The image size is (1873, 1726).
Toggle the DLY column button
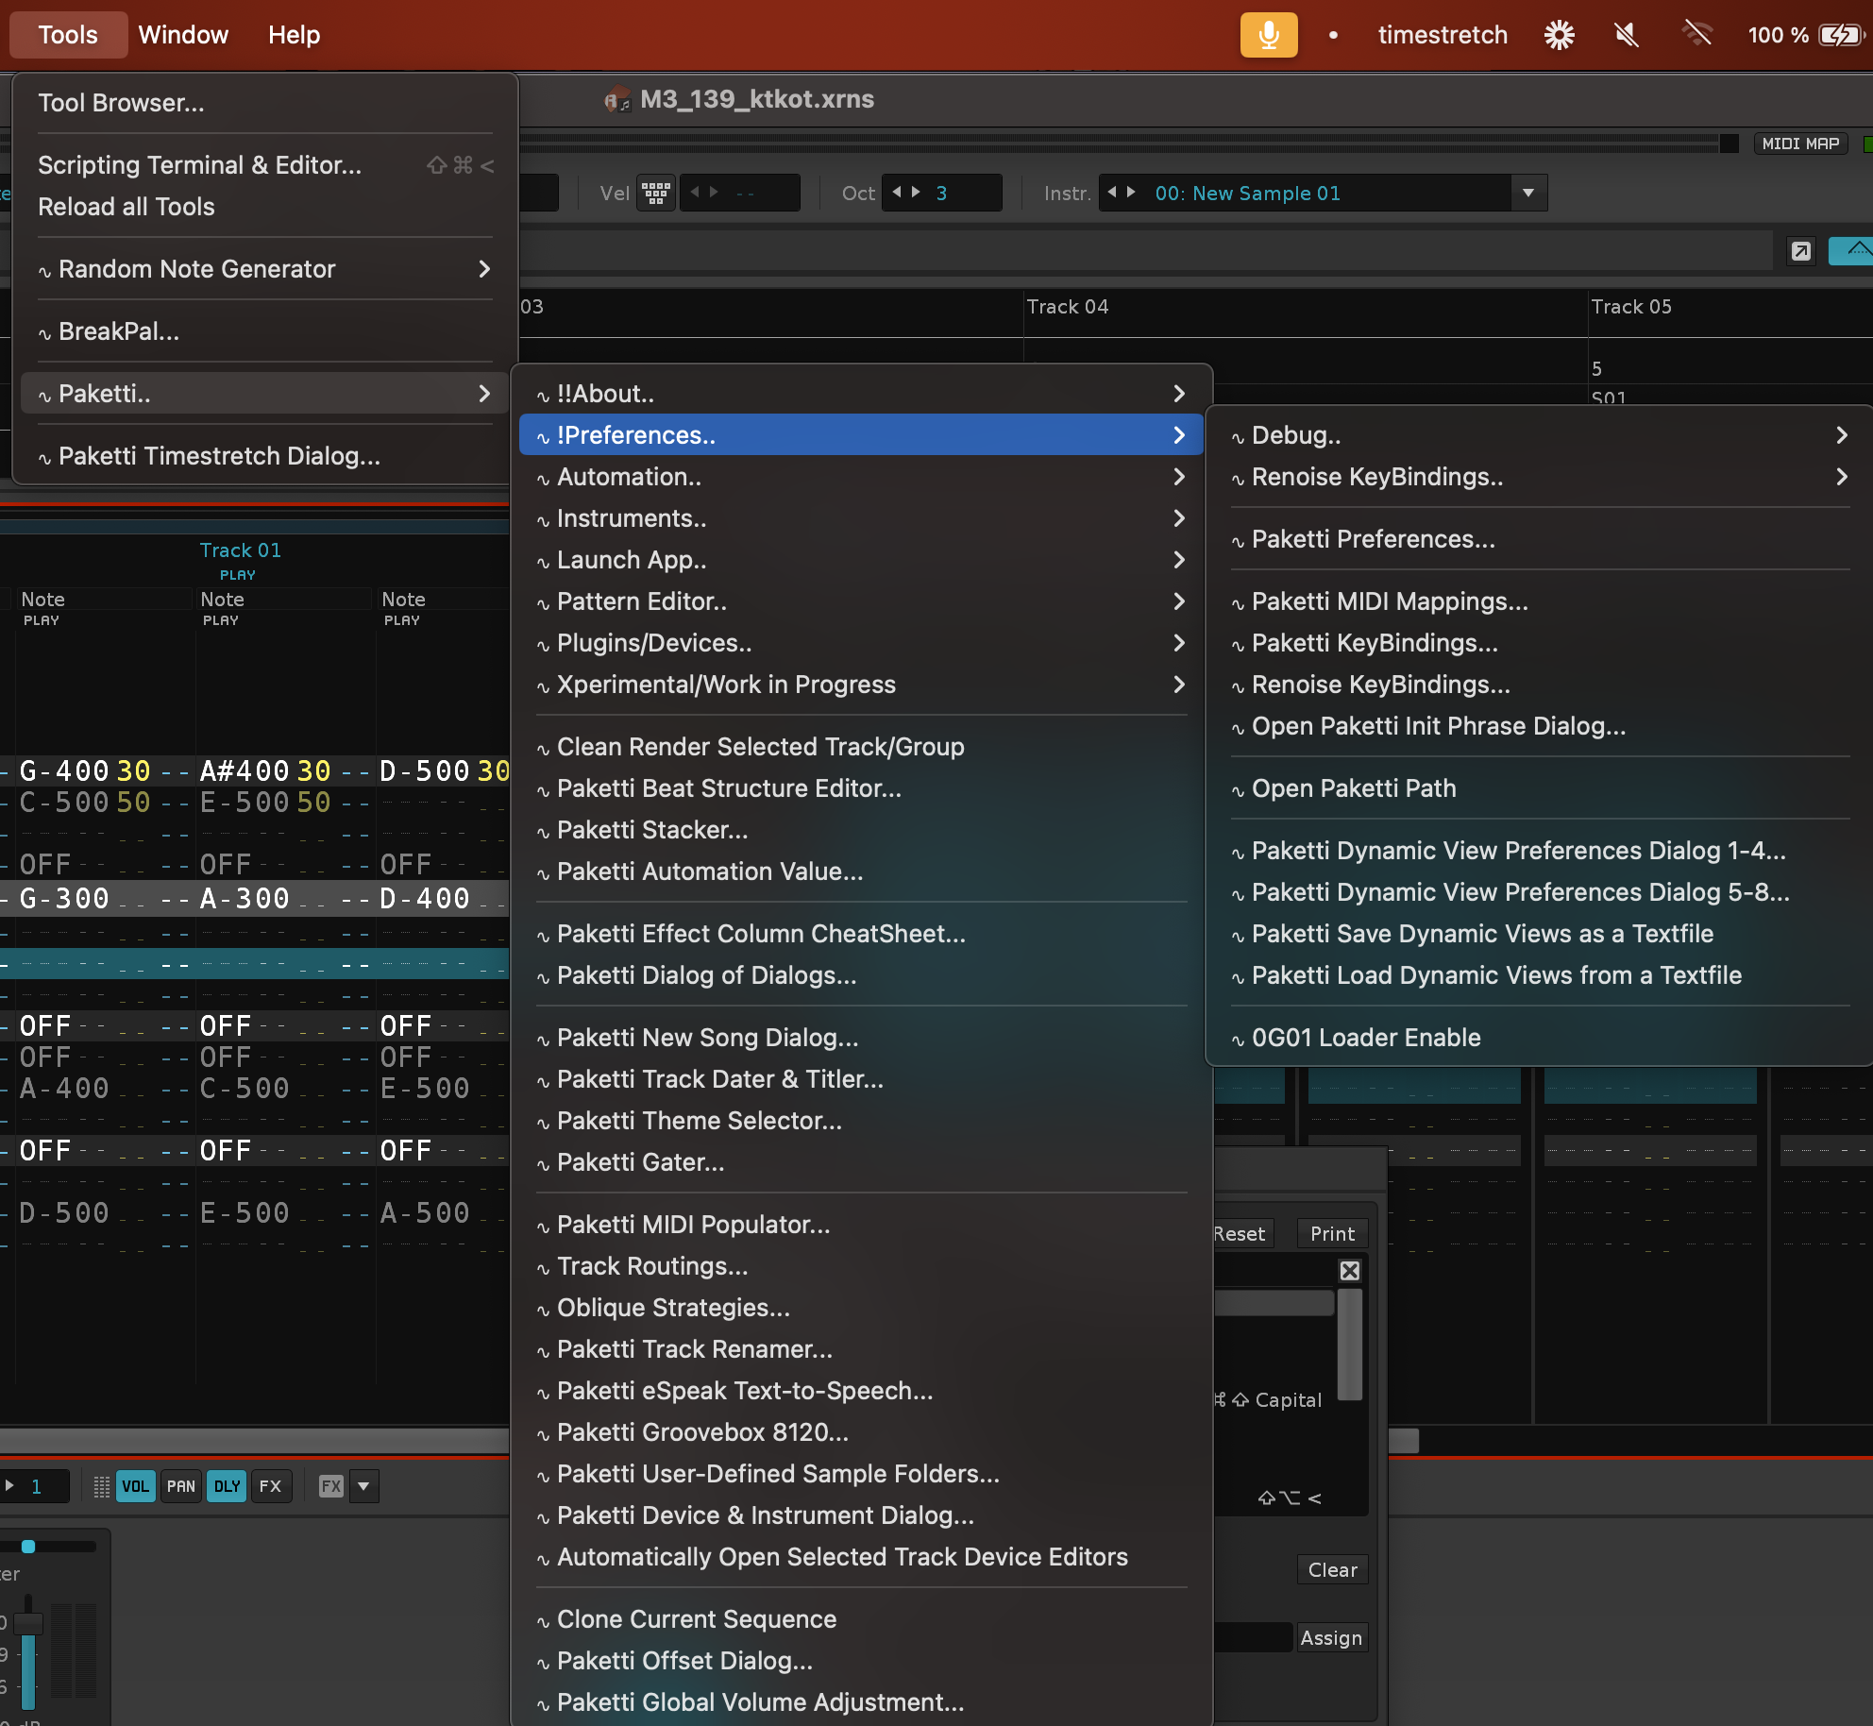(227, 1486)
